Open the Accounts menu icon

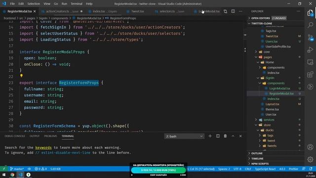(x=311, y=147)
